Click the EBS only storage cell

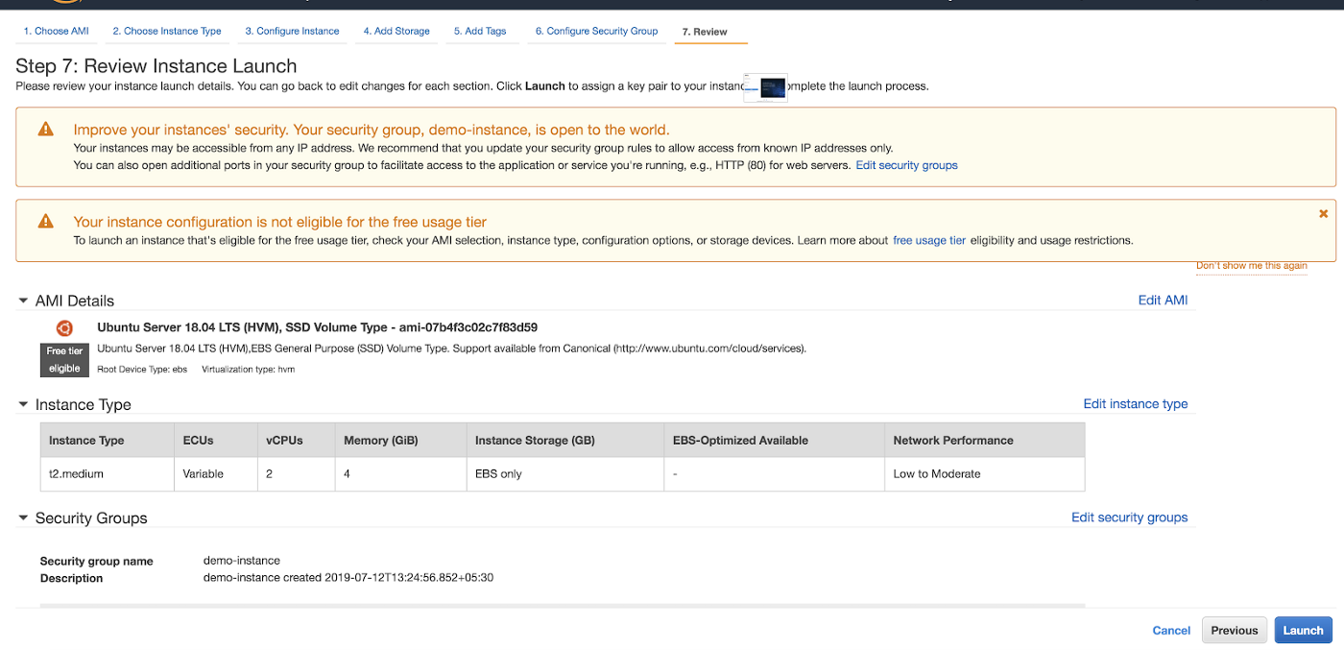[565, 473]
